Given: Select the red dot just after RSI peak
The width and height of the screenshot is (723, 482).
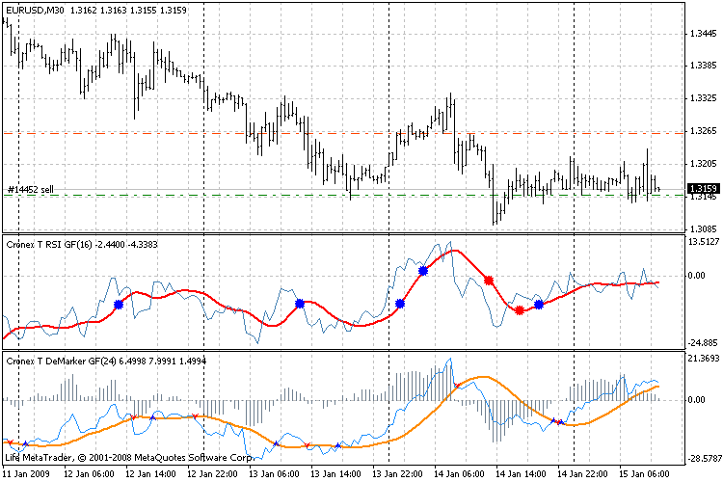Looking at the screenshot, I should (x=489, y=280).
